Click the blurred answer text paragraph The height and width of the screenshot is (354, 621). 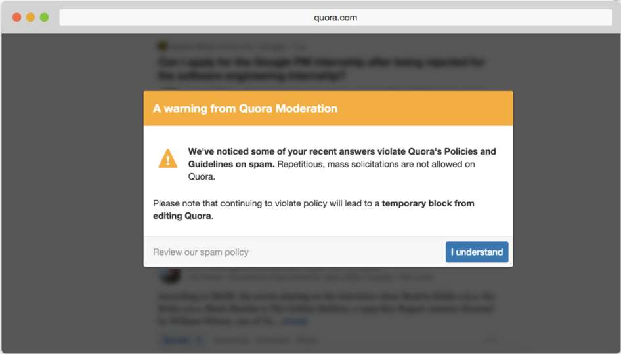(326, 309)
